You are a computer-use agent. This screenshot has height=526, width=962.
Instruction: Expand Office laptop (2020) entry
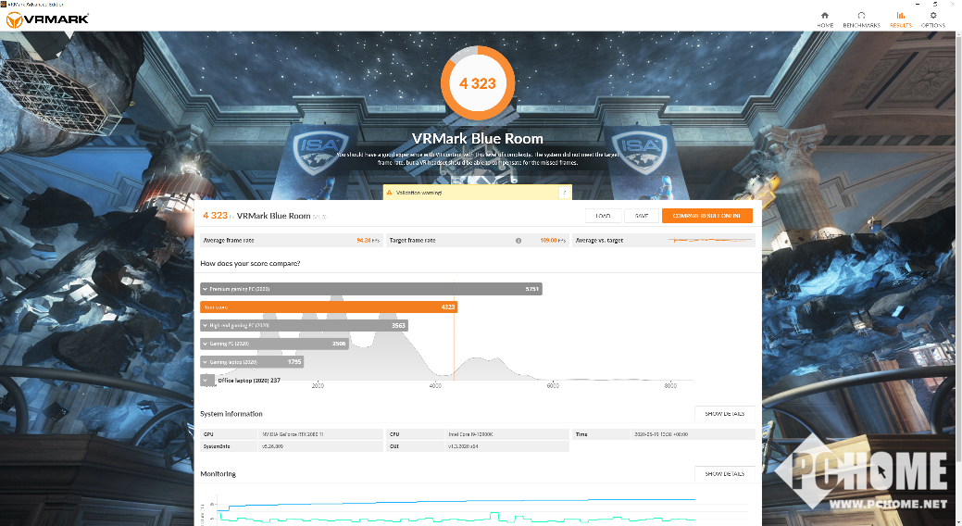206,381
